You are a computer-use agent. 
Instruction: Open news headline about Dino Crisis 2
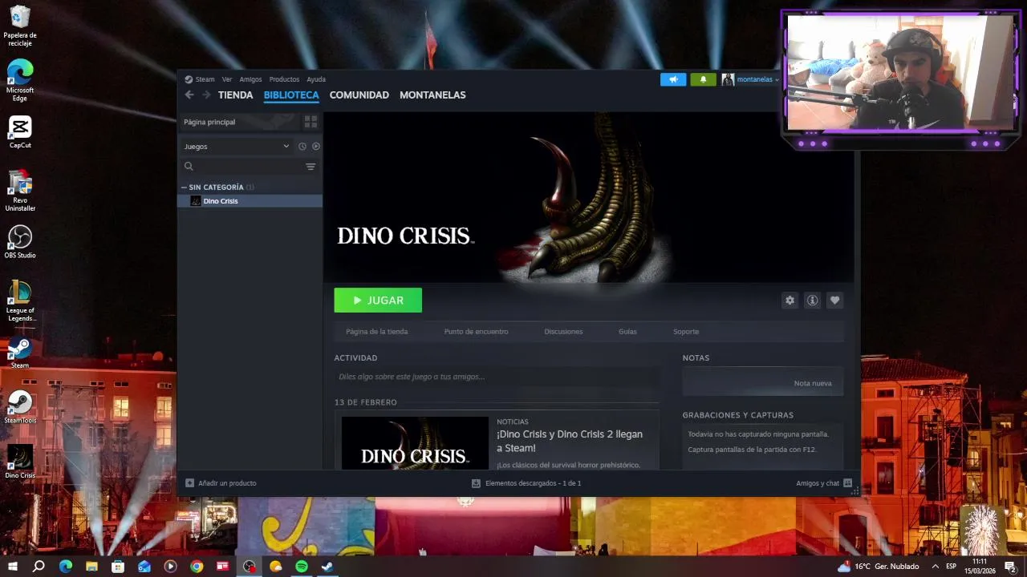[570, 441]
